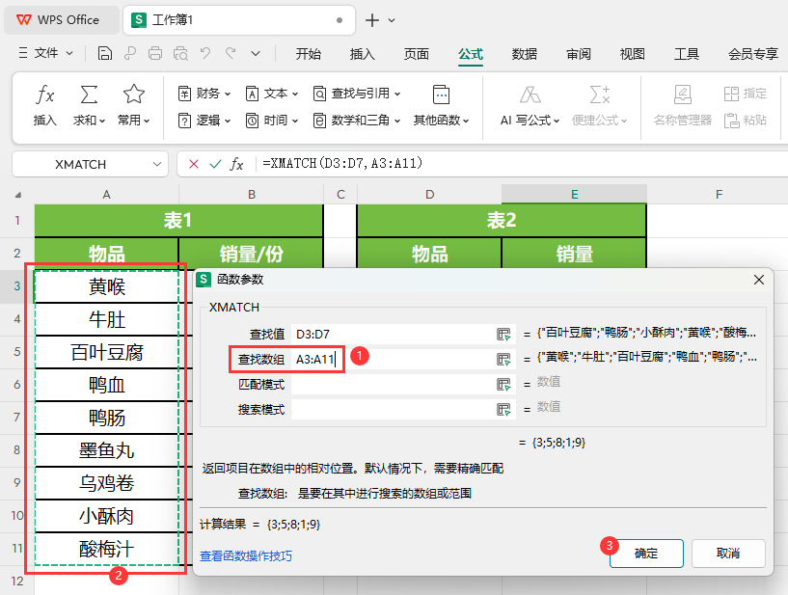Viewport: 788px width, 595px height.
Task: Click the 指定 names button
Action: click(x=746, y=94)
